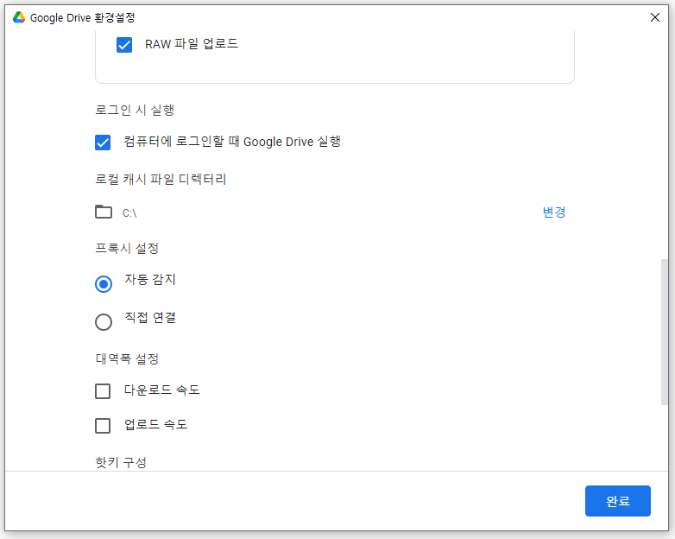Uncheck the RAW 파일 업로드 checkbox
Screen dimensions: 675x539
pyautogui.click(x=124, y=45)
